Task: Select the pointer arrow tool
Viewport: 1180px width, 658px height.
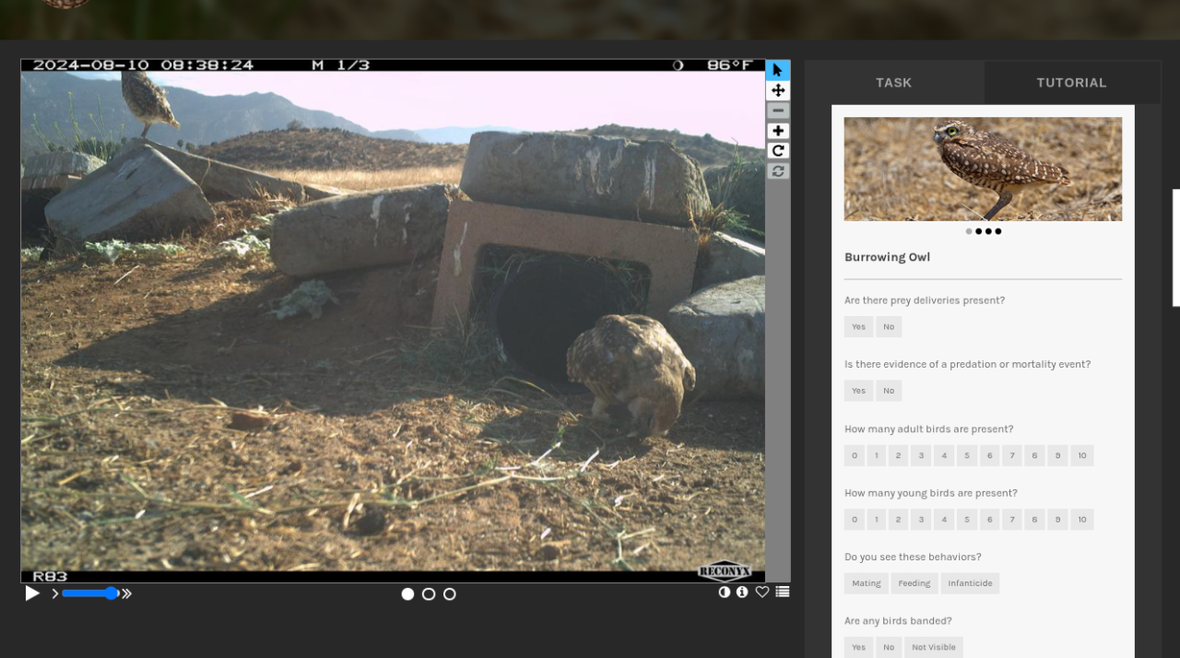Action: (778, 70)
